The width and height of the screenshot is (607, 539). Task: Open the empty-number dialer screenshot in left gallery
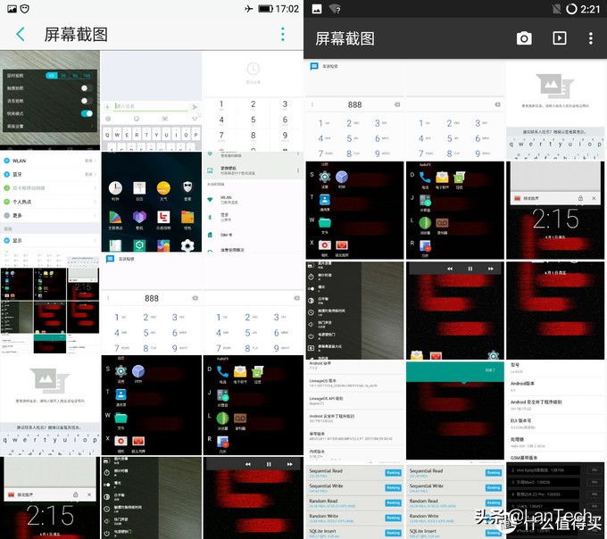point(253,303)
